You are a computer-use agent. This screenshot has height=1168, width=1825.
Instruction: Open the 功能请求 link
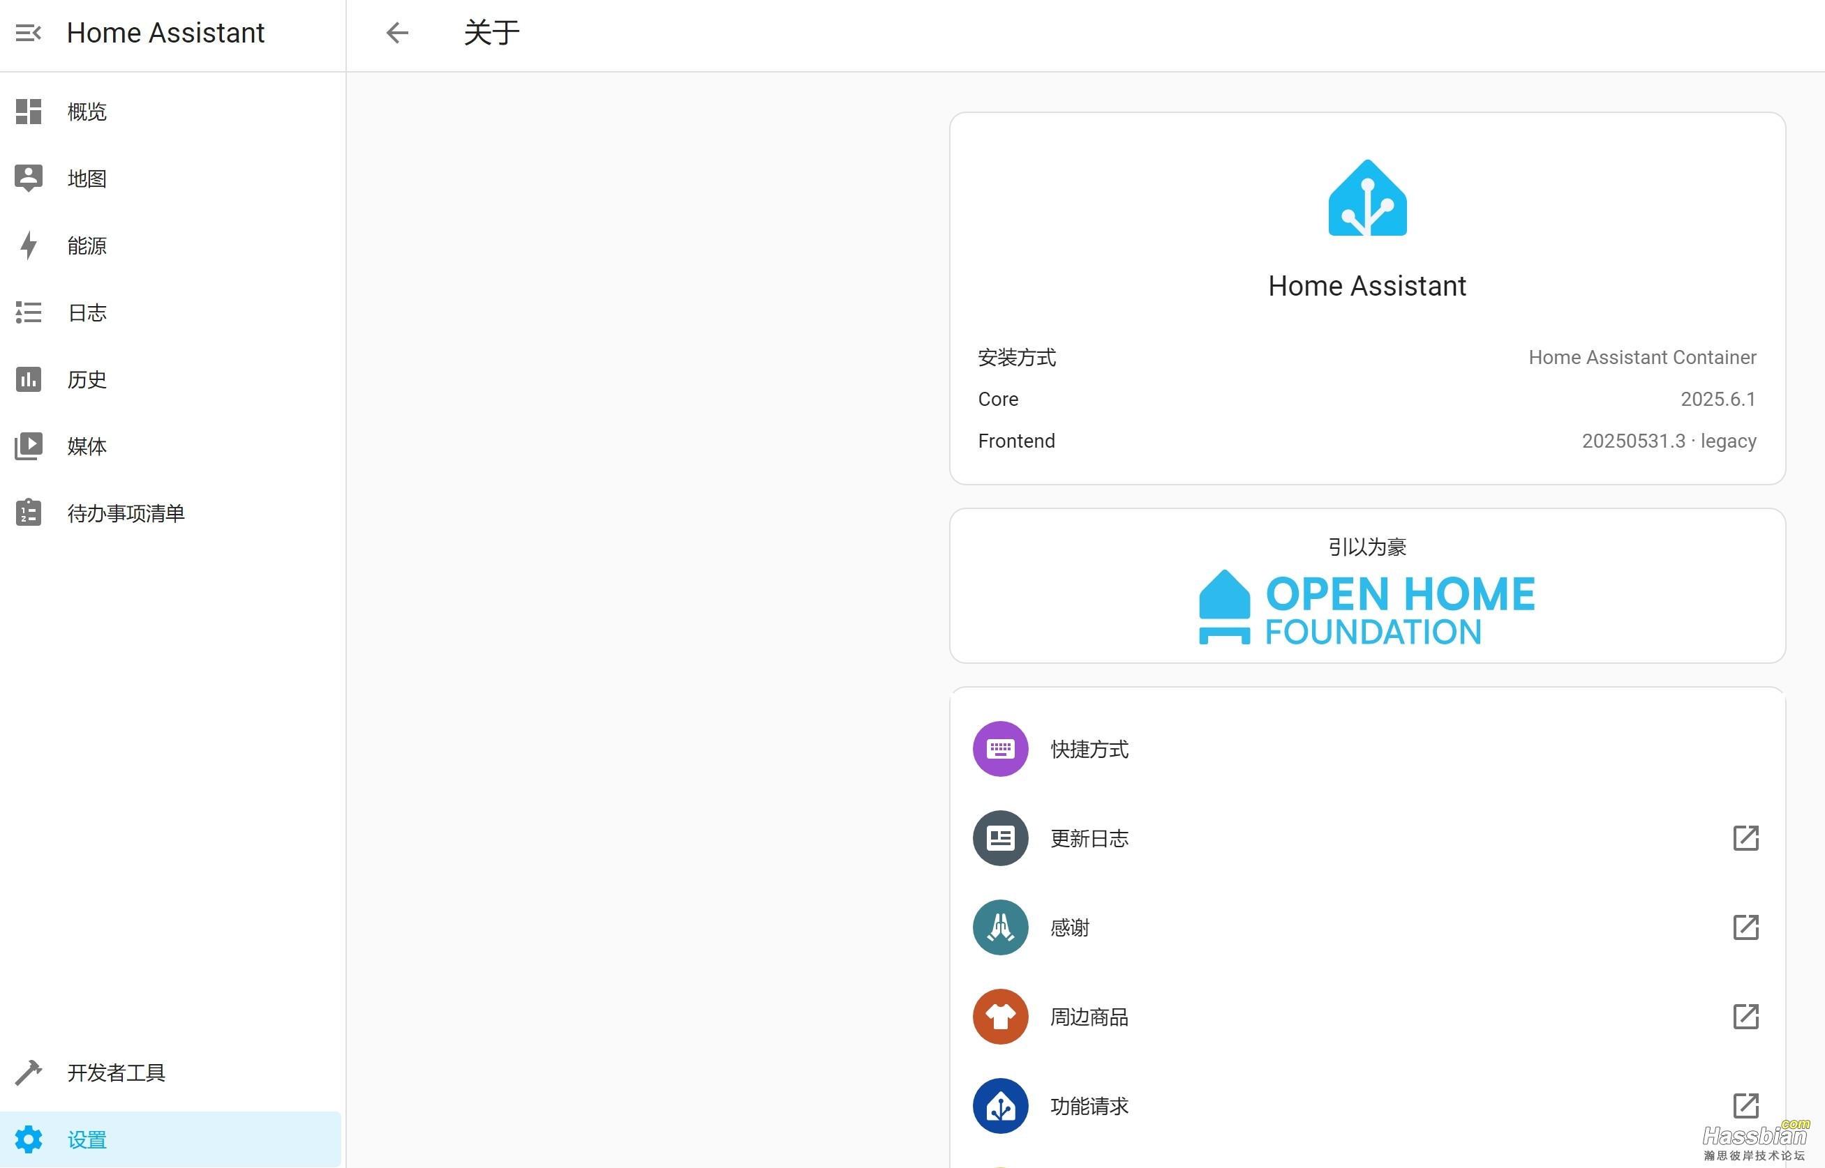click(1367, 1106)
